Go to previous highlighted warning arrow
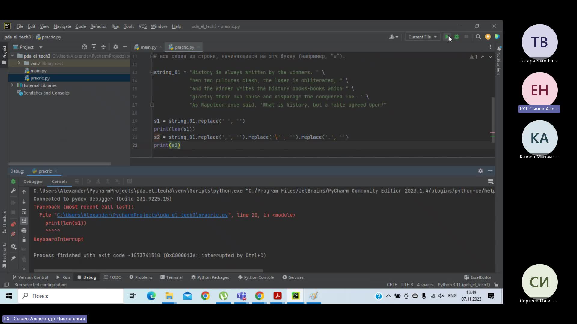The width and height of the screenshot is (577, 324). tap(483, 57)
